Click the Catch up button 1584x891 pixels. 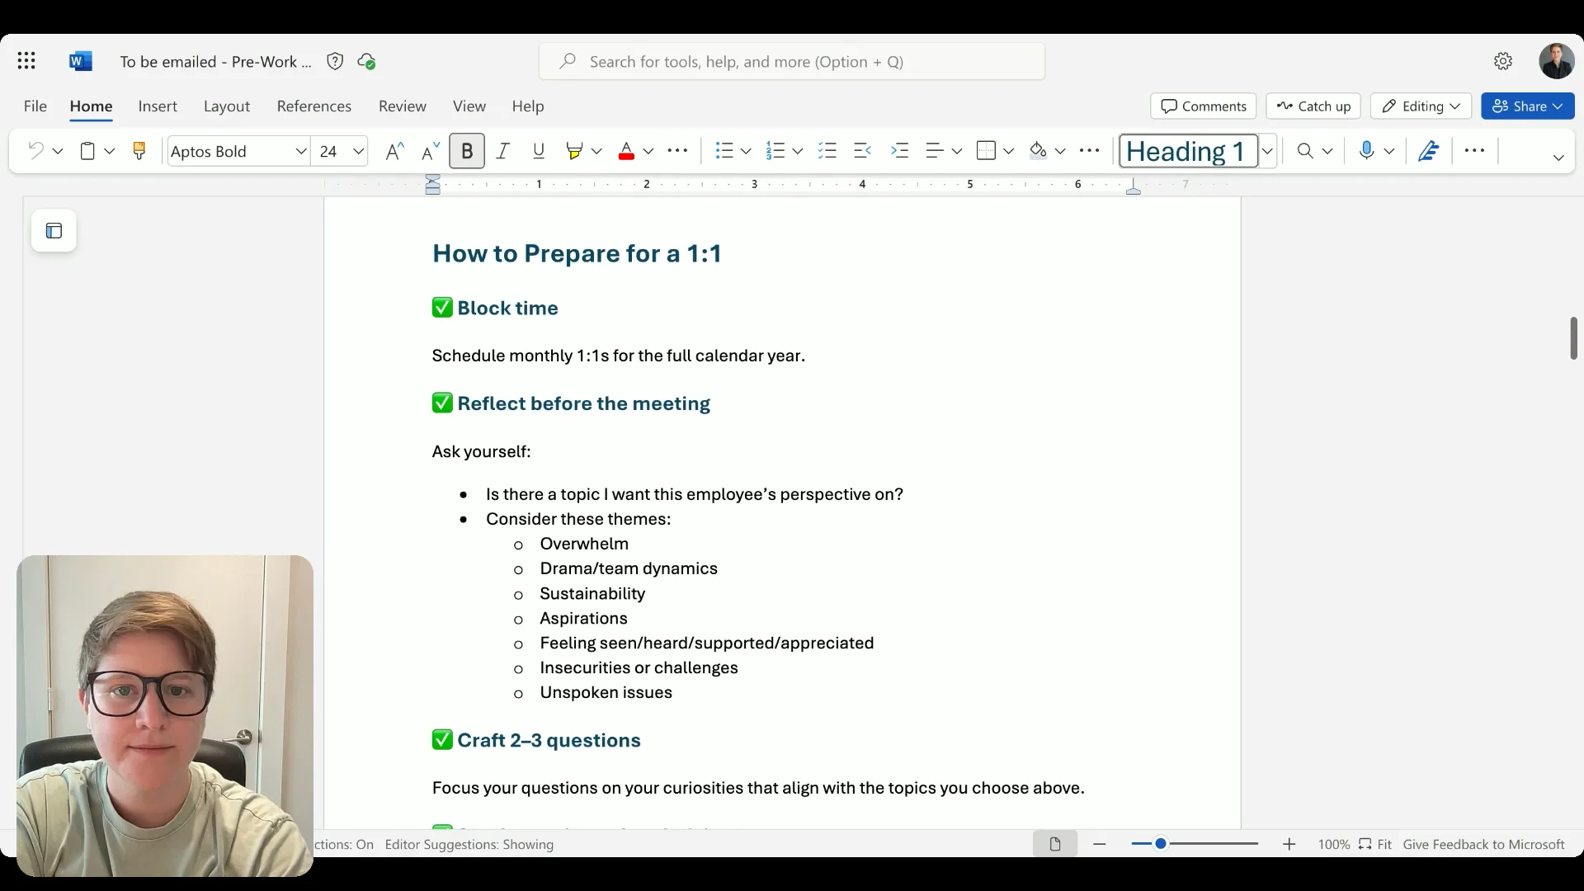pyautogui.click(x=1313, y=106)
